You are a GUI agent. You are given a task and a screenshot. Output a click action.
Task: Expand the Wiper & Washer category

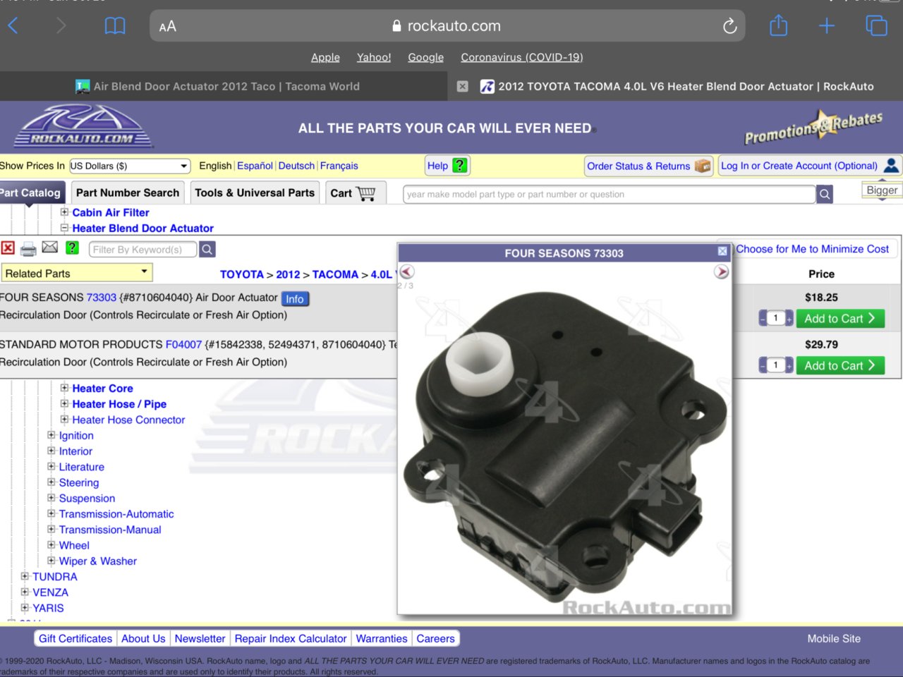51,561
